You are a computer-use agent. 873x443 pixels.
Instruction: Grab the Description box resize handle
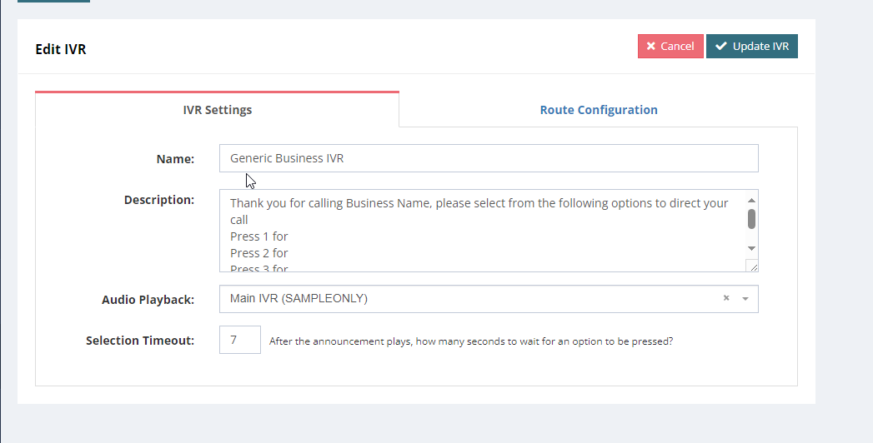752,266
